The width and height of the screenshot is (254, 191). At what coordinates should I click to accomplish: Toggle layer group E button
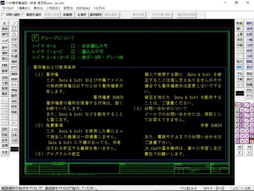252,136
